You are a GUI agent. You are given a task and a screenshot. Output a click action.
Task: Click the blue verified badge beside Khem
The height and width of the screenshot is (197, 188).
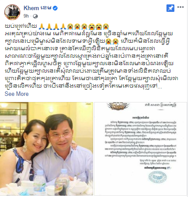pyautogui.click(x=55, y=8)
